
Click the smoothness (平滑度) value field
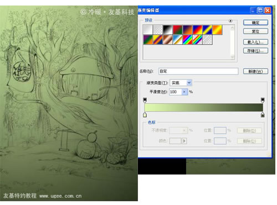click(x=176, y=92)
